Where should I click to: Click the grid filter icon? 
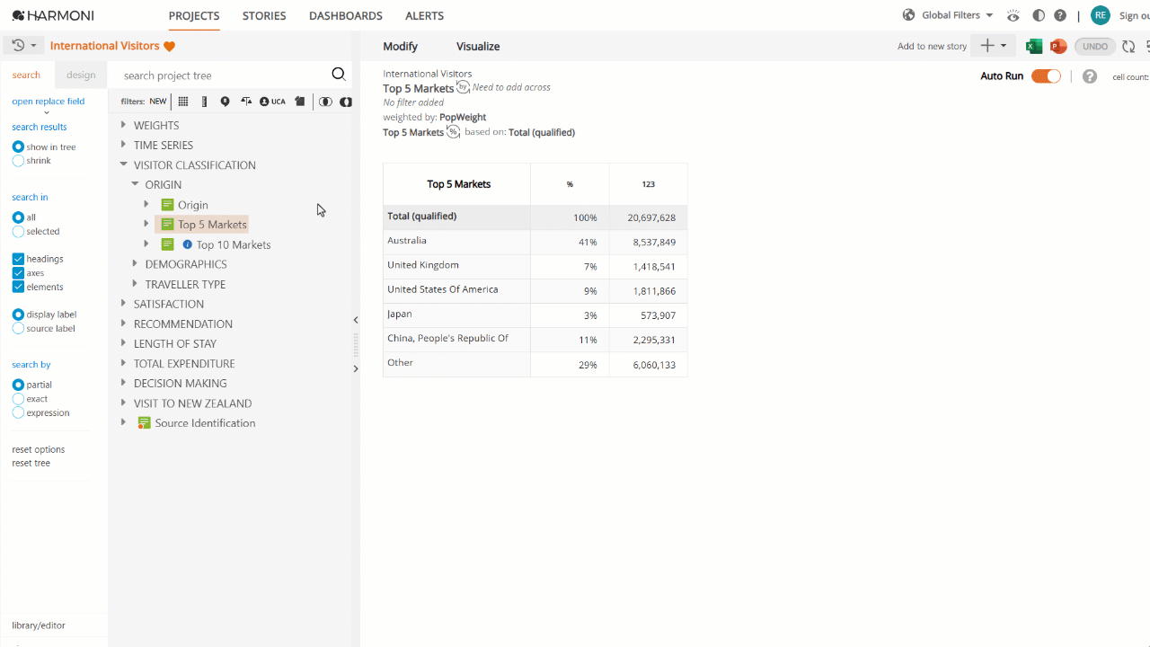coord(183,102)
